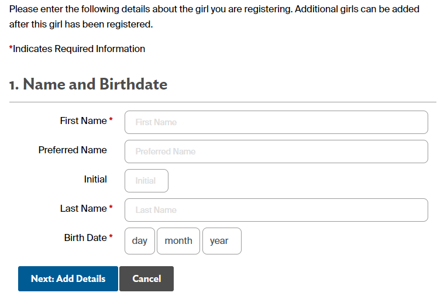Focus the birth date year field
The height and width of the screenshot is (296, 444).
222,241
